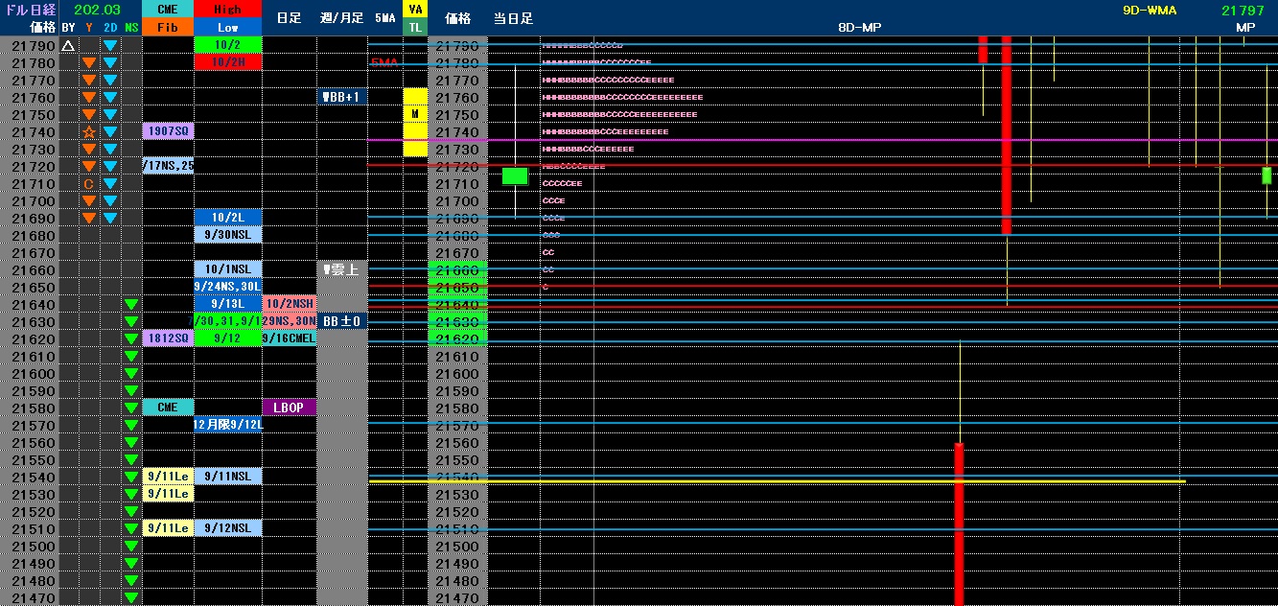Select the WBB+1 cell
The image size is (1278, 606).
(341, 98)
